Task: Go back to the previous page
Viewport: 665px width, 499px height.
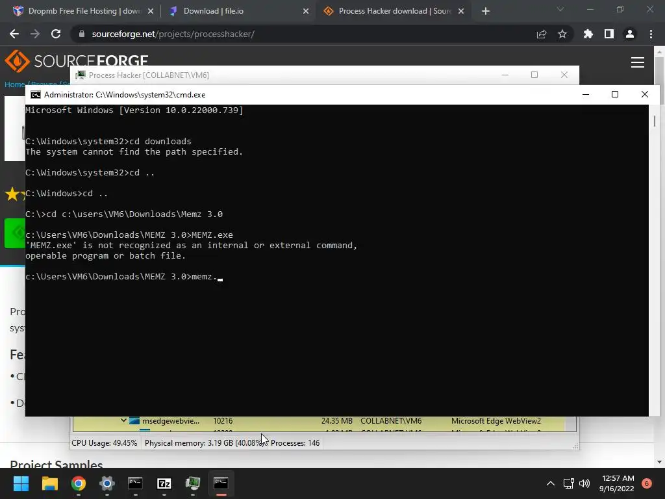Action: (14, 34)
